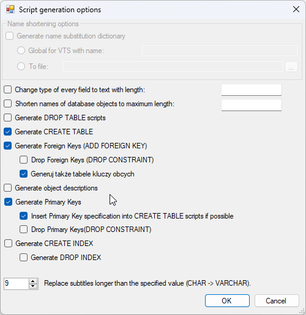The width and height of the screenshot is (306, 315).
Task: Click the dialog resize grip in corner
Action: [302, 311]
